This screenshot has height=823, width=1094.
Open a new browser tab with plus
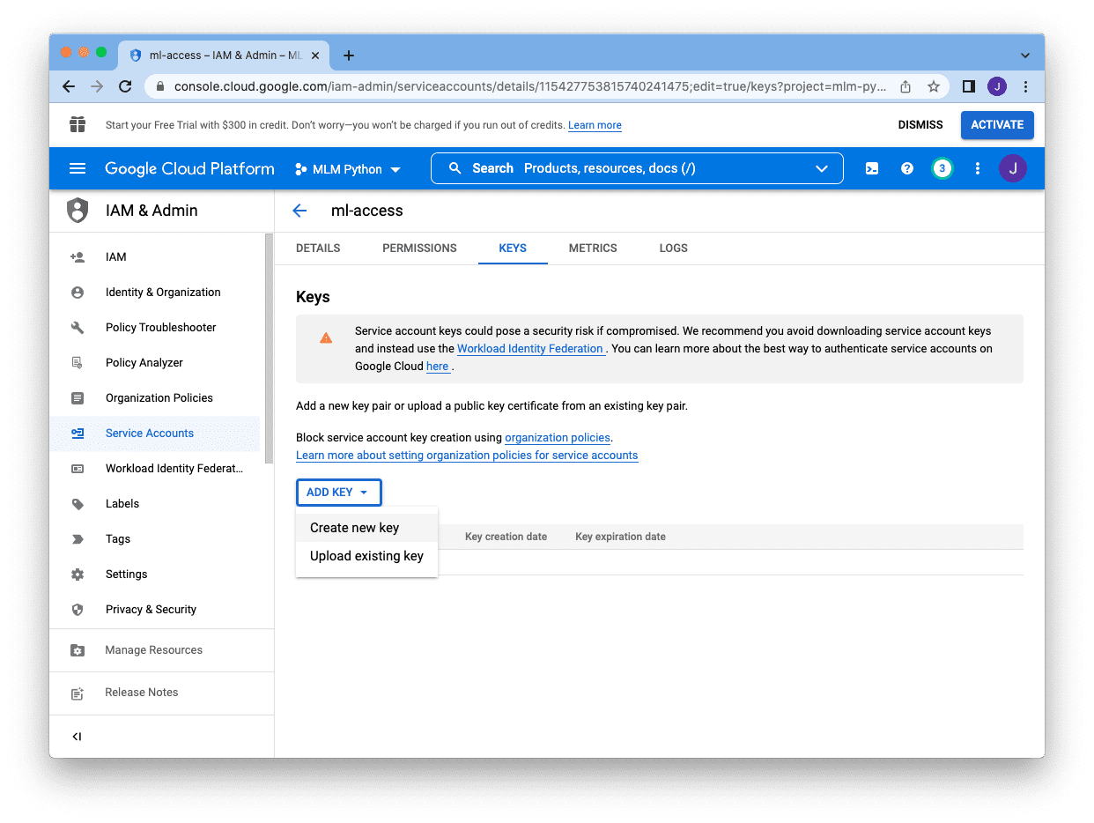tap(349, 56)
